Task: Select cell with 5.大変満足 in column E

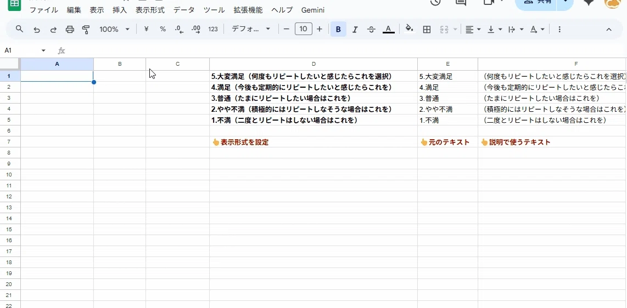Action: [447, 76]
